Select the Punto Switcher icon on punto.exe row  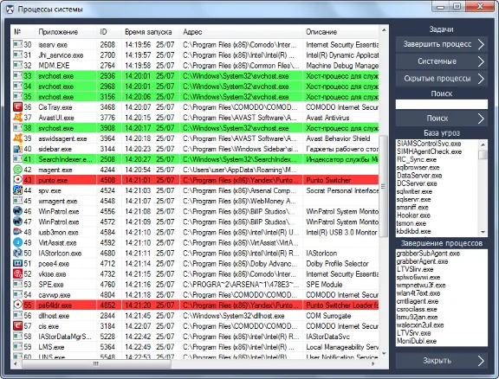coord(17,180)
